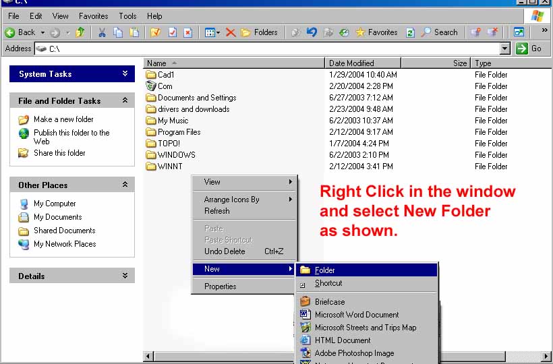This screenshot has width=553, height=364.
Task: Expand the Details panel
Action: click(125, 276)
